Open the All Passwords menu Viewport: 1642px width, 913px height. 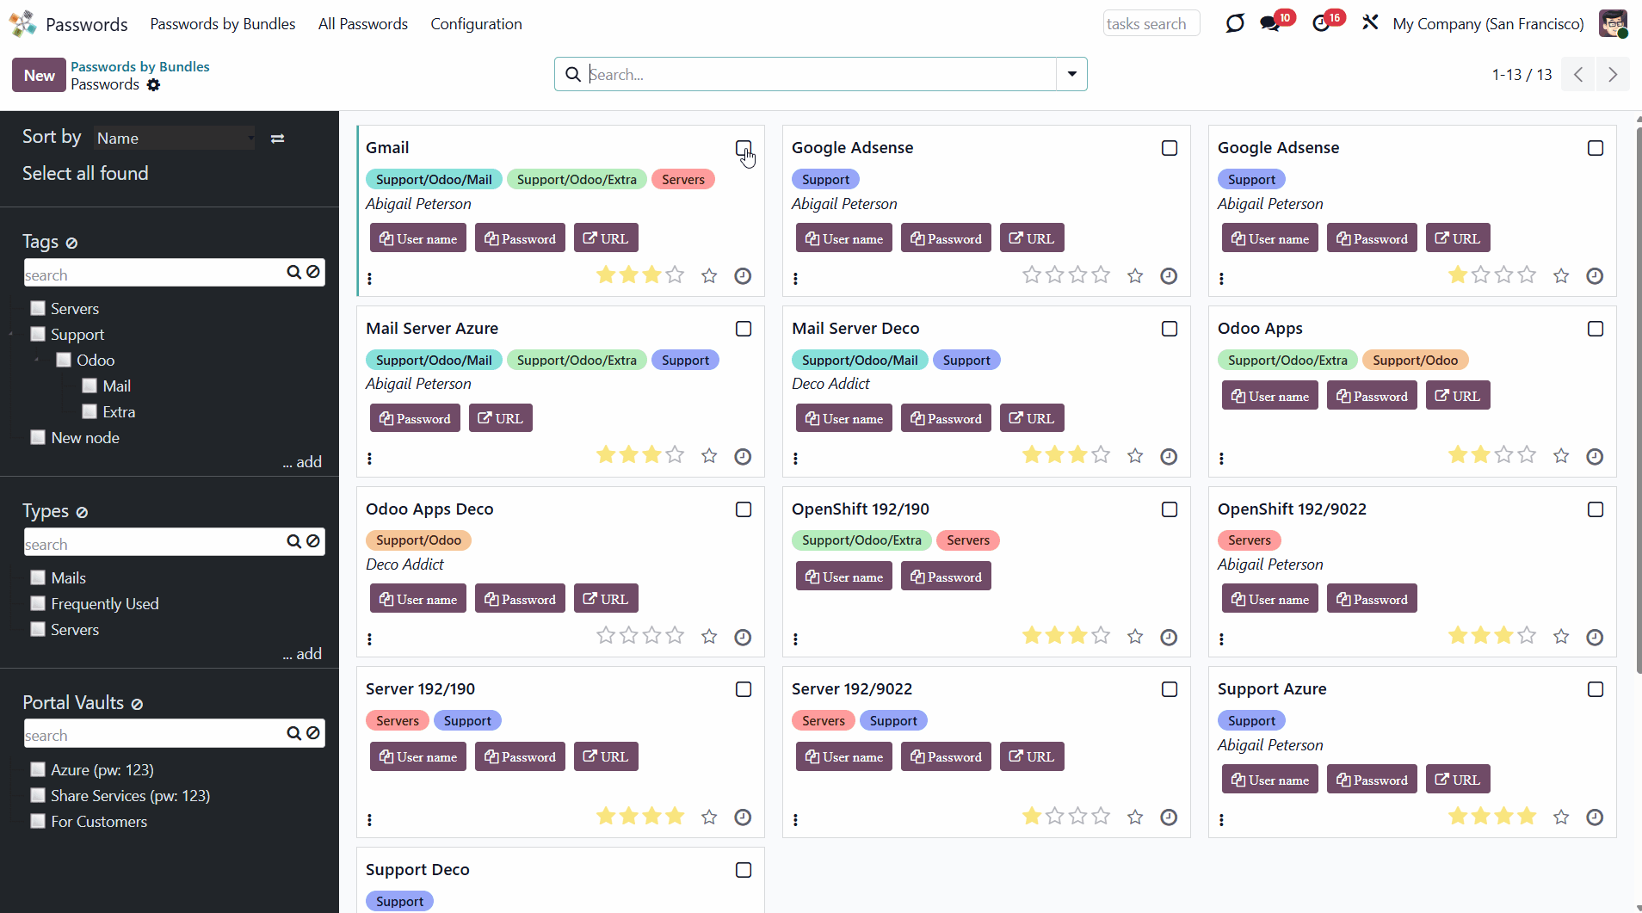(x=362, y=24)
